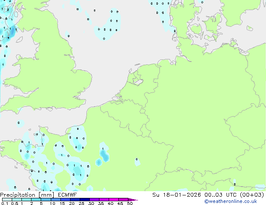Image resolution: width=266 pixels, height=205 pixels.
Task: Click the '35' legend scale number
Action: tap(101, 203)
